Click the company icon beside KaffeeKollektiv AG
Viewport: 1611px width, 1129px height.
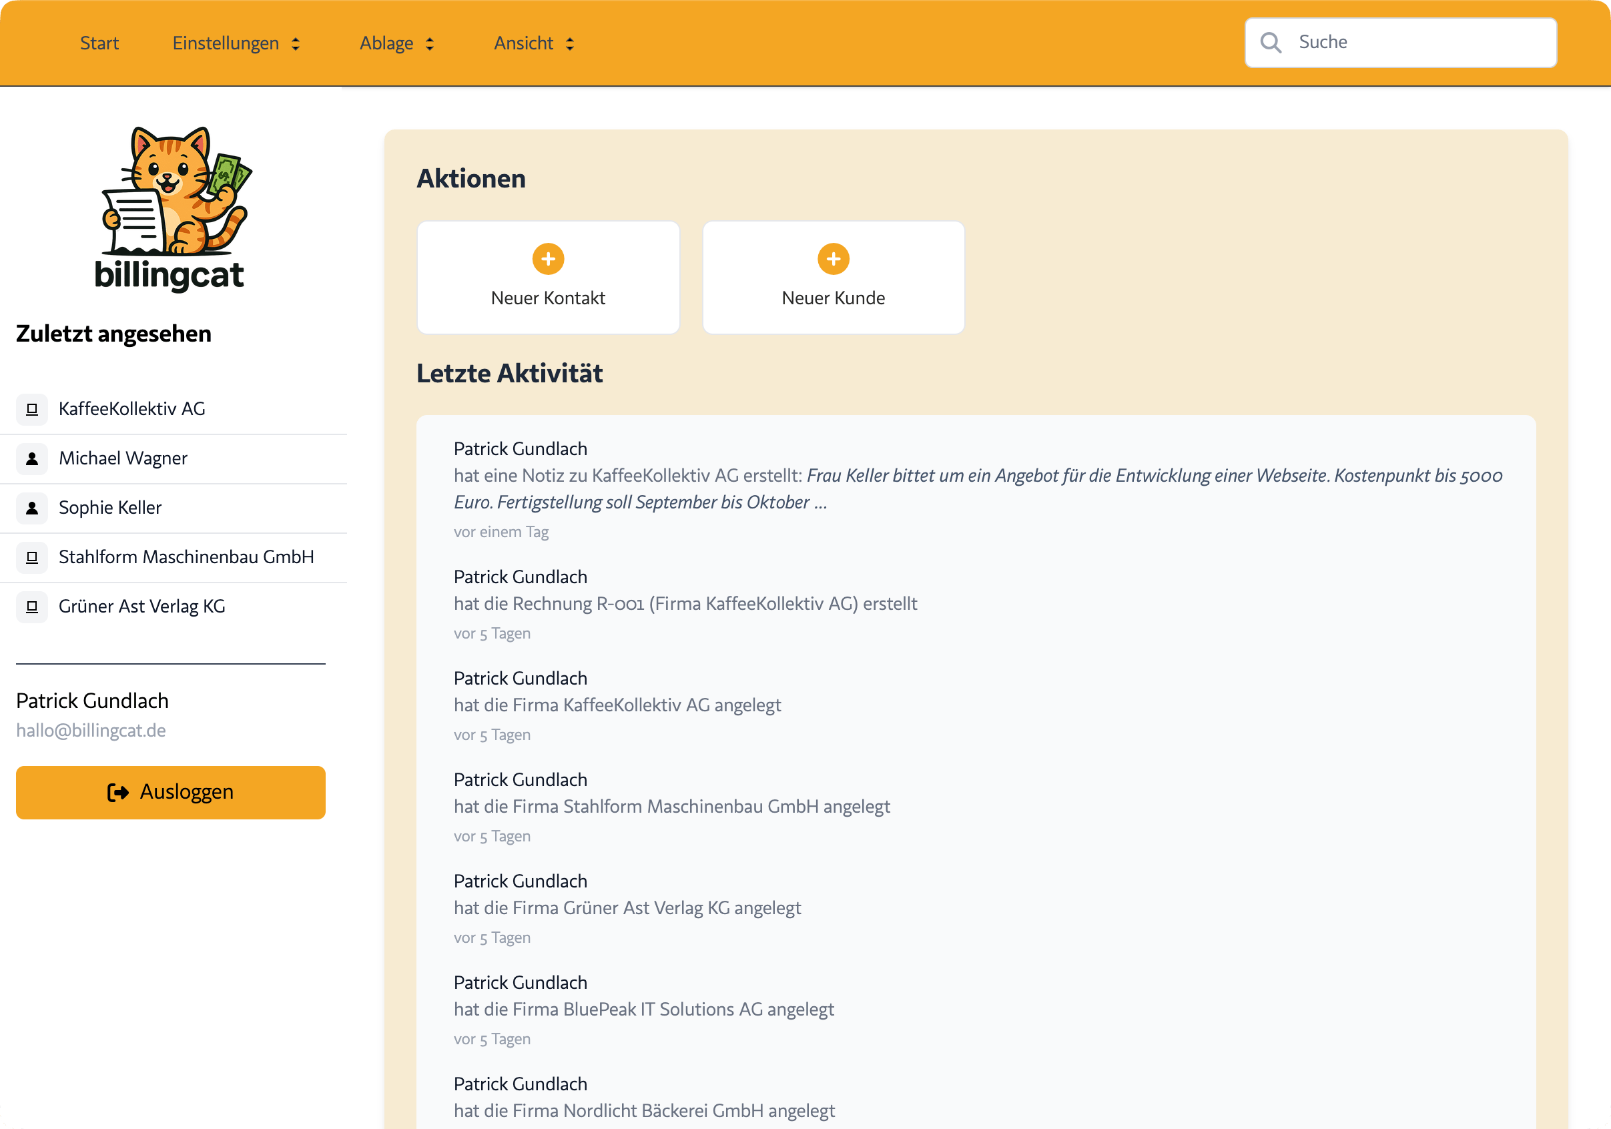[x=31, y=409]
